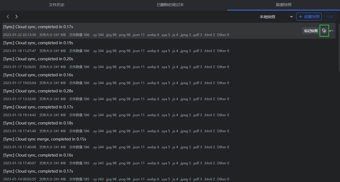Click the 比较 button
The image size is (340, 182).
click(330, 17)
